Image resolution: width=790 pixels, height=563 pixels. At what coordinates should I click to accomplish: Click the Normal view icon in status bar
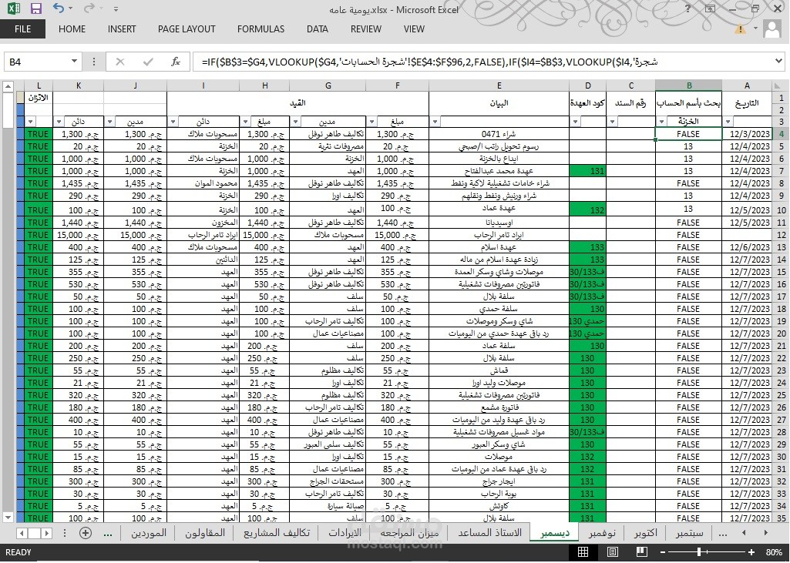coord(583,552)
